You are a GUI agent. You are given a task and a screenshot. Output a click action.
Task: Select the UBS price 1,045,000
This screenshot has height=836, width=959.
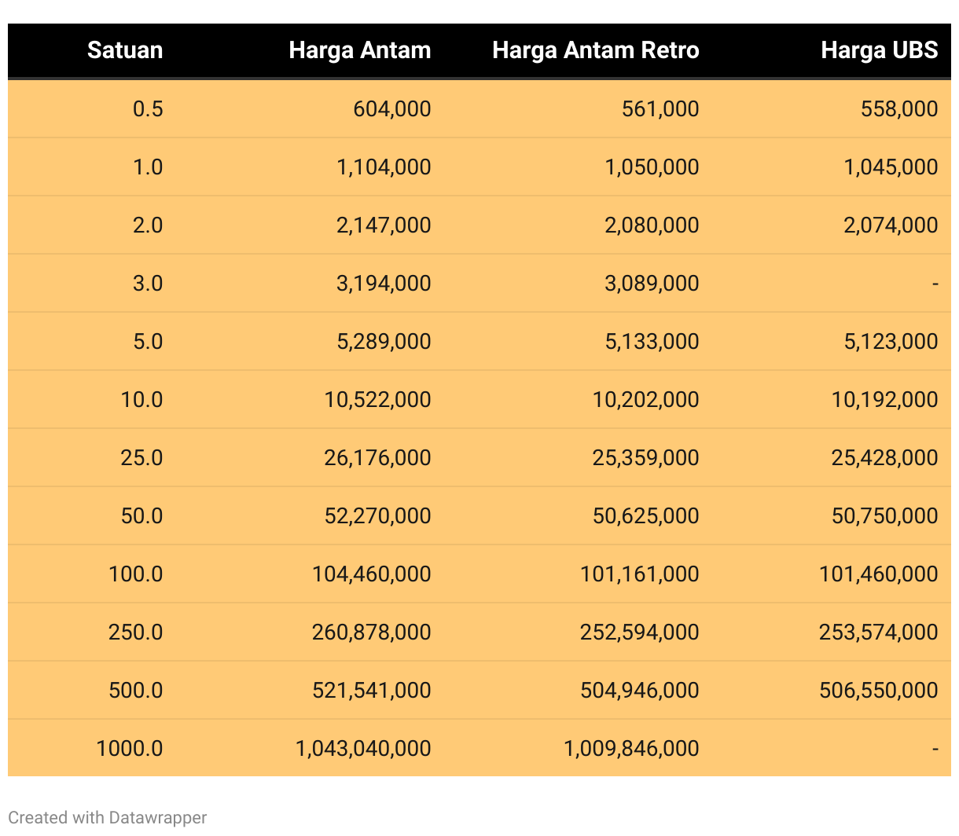tap(891, 167)
